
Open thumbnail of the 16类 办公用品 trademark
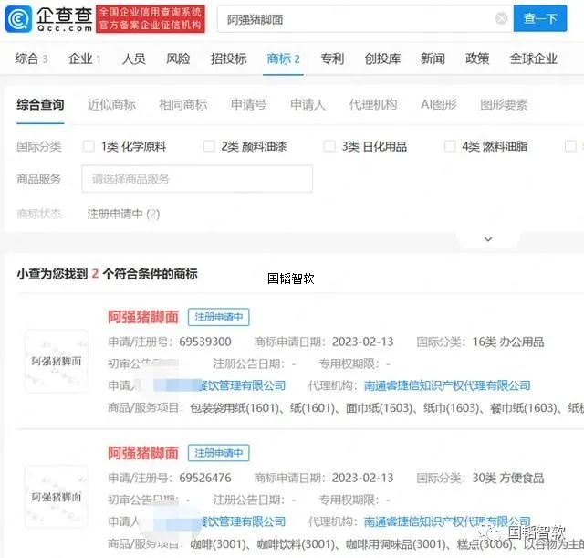(57, 361)
